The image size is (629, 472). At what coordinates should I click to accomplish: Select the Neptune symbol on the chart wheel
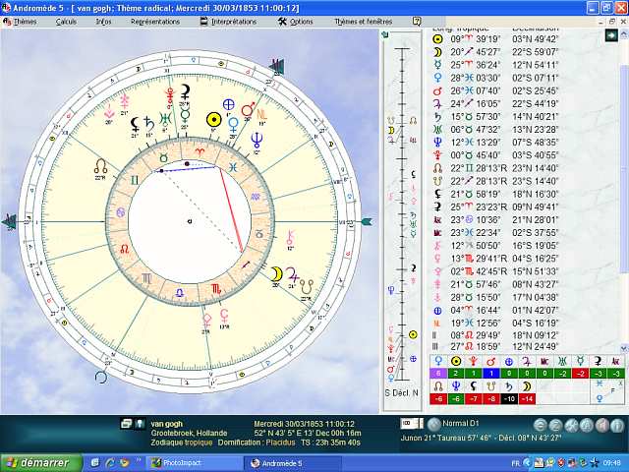257,140
